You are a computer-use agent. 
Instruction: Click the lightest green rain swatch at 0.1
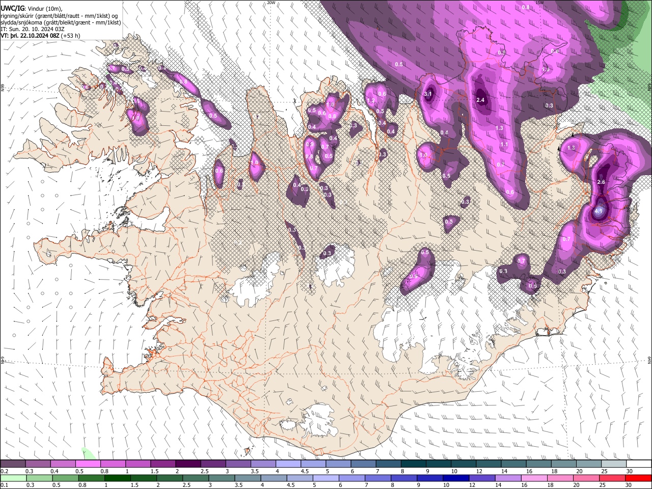(13, 478)
